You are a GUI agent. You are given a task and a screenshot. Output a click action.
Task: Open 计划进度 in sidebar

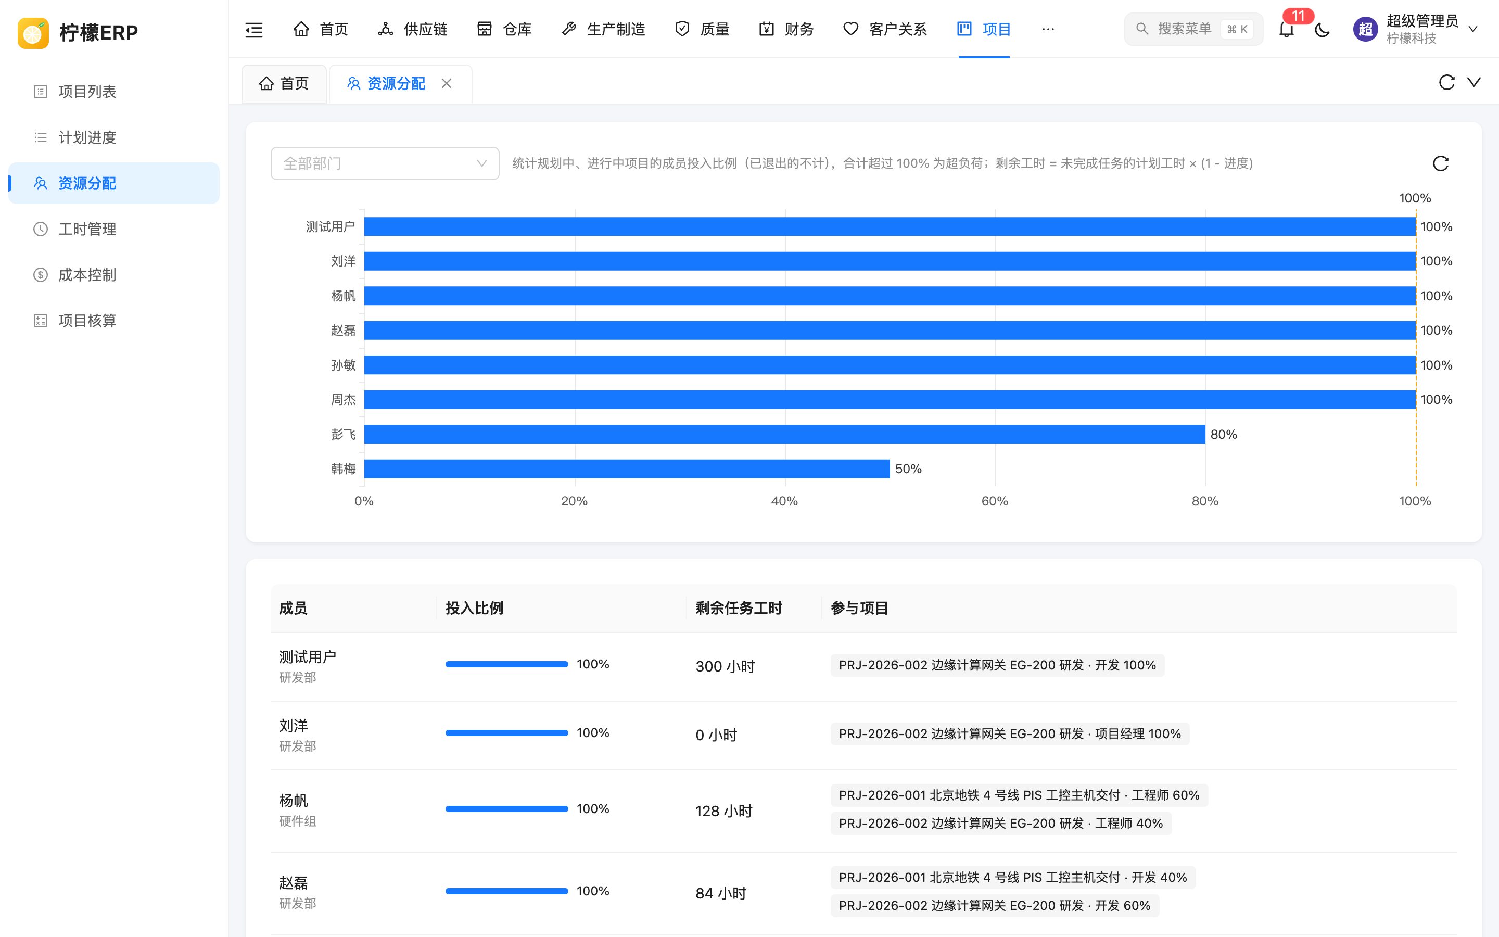click(x=114, y=137)
